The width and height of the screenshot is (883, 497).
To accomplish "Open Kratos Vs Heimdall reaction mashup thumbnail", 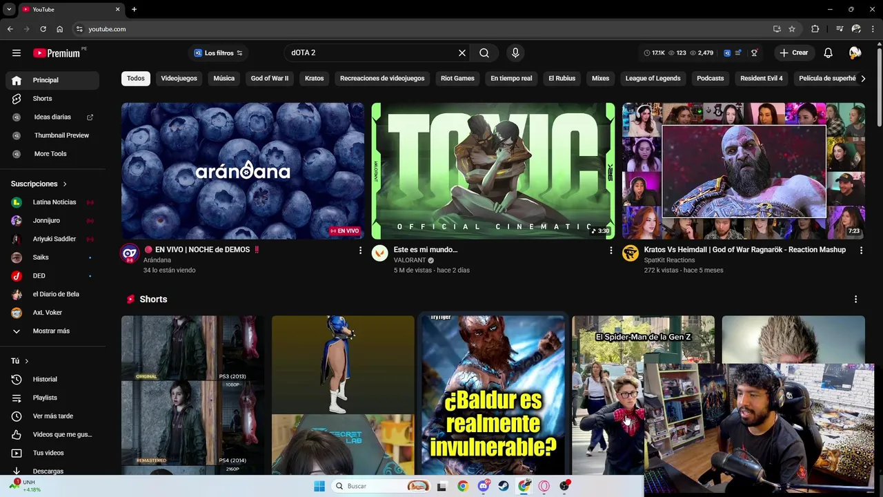I will pyautogui.click(x=744, y=171).
